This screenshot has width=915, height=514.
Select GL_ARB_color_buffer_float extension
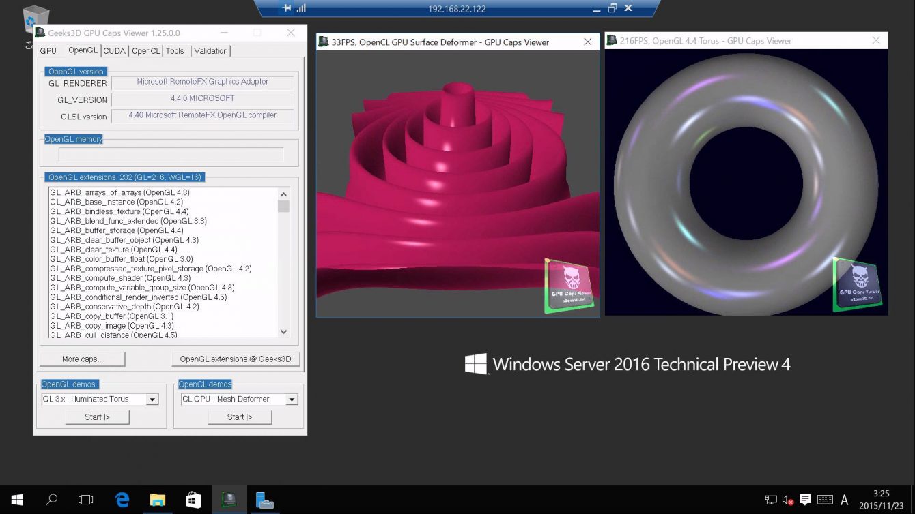122,260
